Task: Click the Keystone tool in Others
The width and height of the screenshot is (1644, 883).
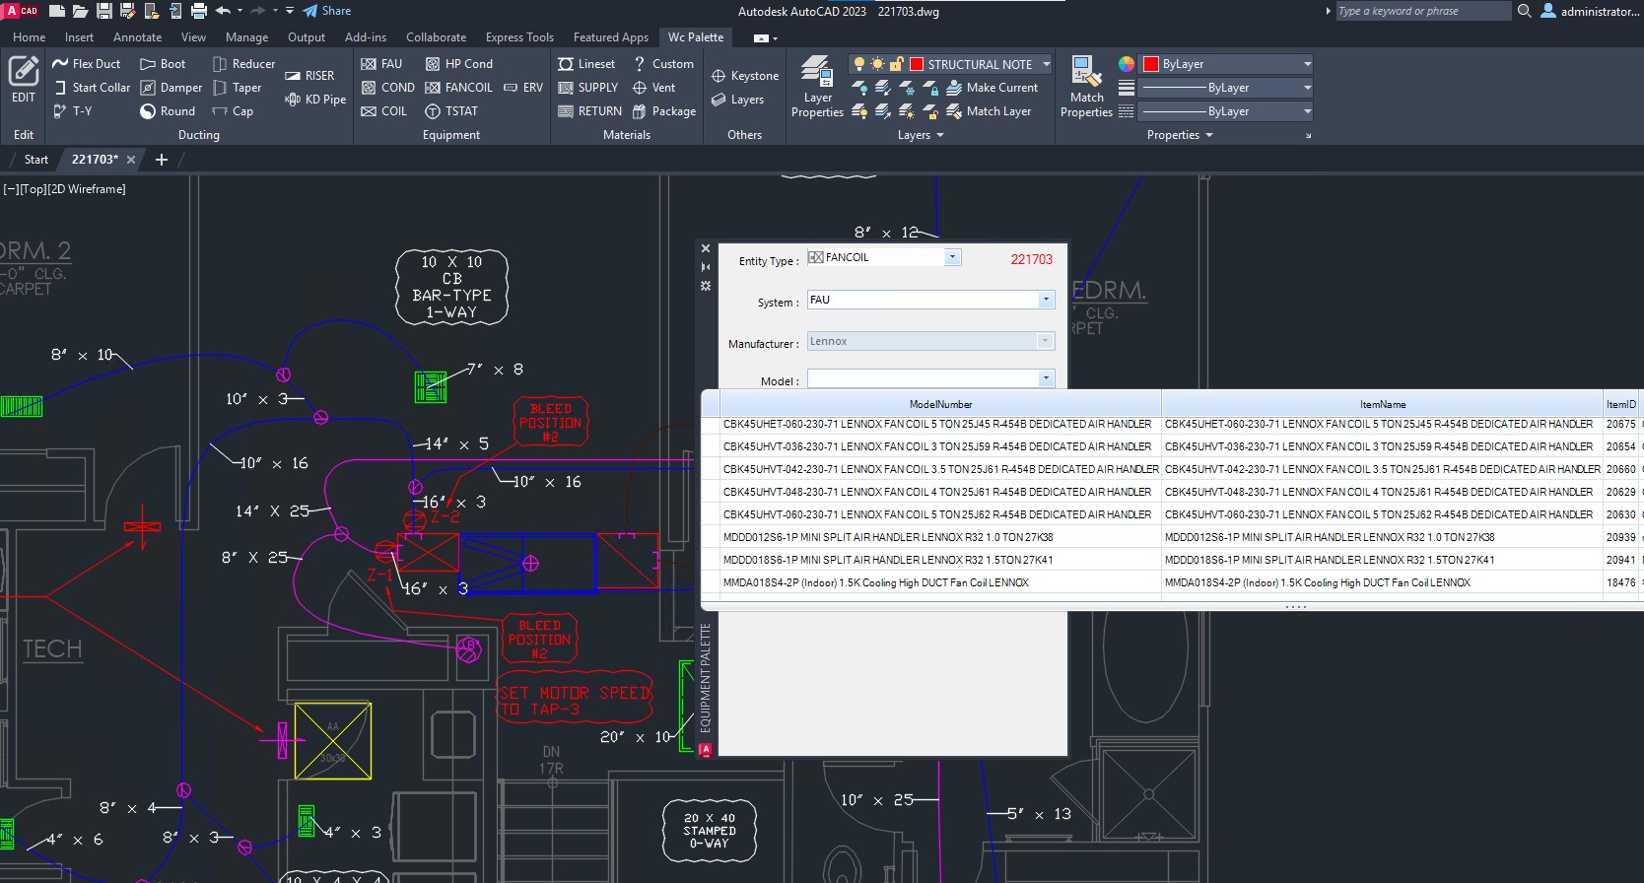Action: tap(745, 76)
